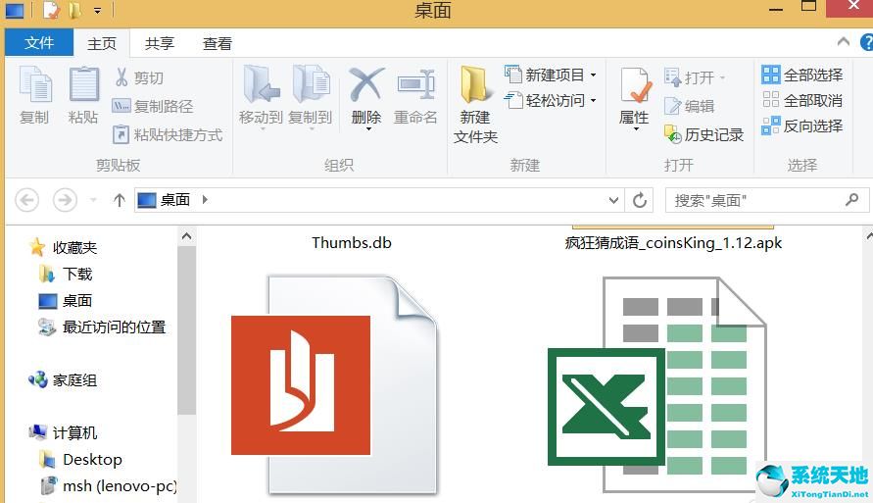
Task: Create a New folder (新建文件夹)
Action: click(x=475, y=105)
